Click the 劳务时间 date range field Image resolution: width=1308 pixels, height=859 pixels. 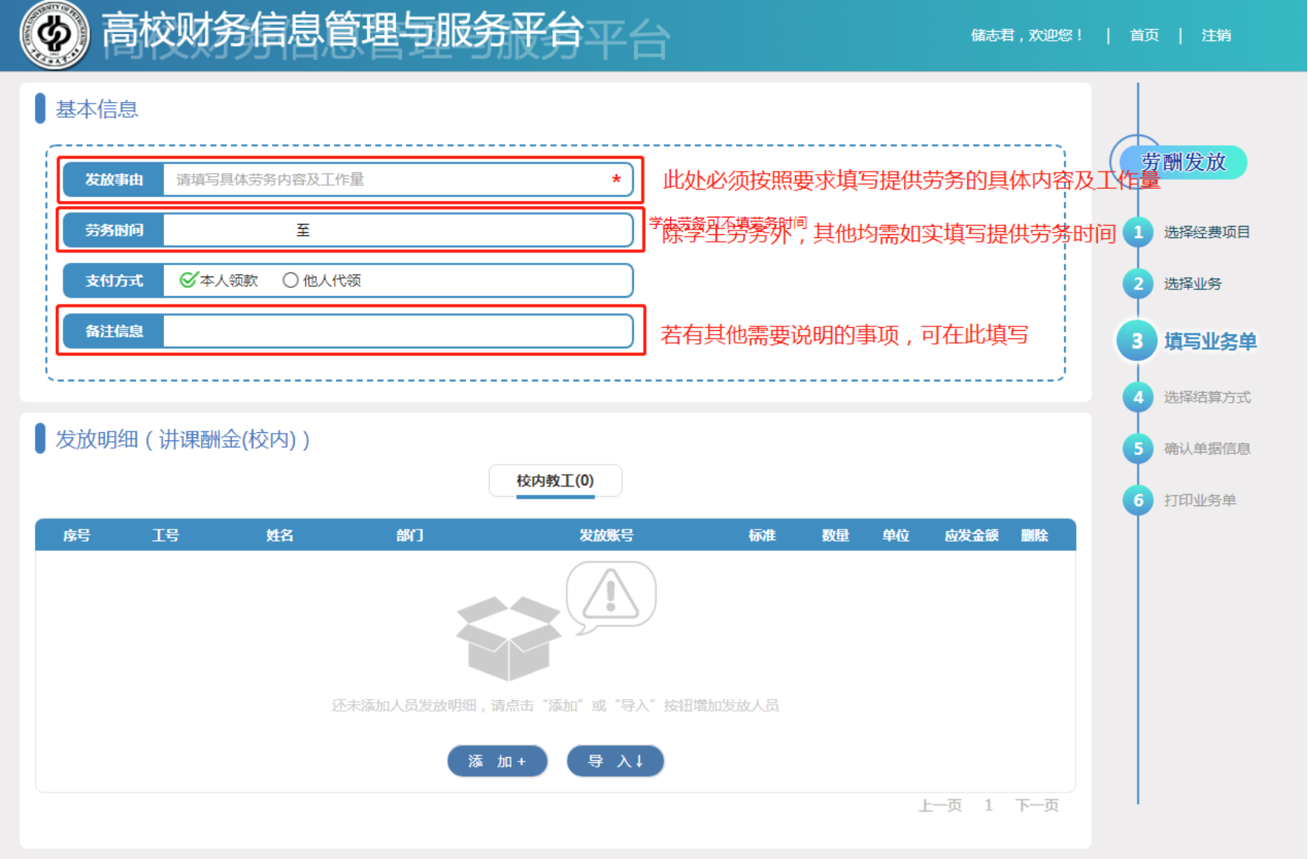point(397,230)
